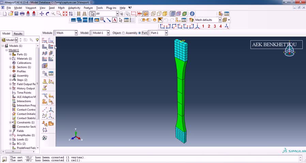This screenshot has width=306, height=163.
Task: Open the Mesh defaults color code dropdown
Action: click(208, 20)
